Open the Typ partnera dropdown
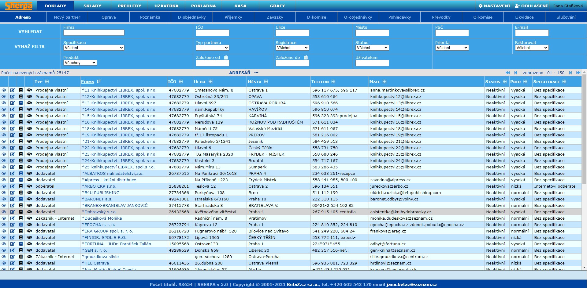This screenshot has width=587, height=288. click(x=212, y=48)
